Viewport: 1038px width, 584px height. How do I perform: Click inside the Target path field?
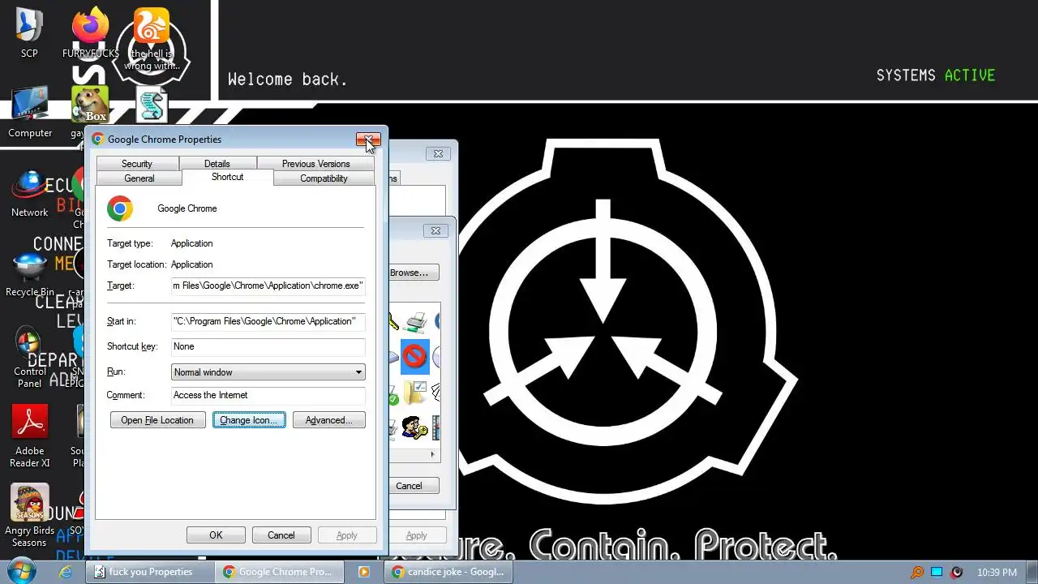268,286
